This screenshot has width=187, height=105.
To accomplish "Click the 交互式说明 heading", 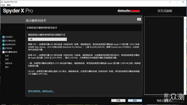I will pos(165,11).
